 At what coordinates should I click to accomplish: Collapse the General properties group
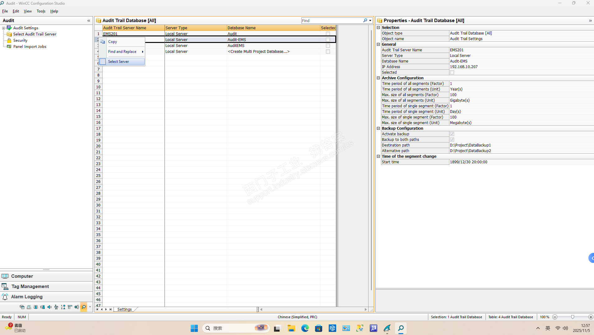click(x=378, y=44)
